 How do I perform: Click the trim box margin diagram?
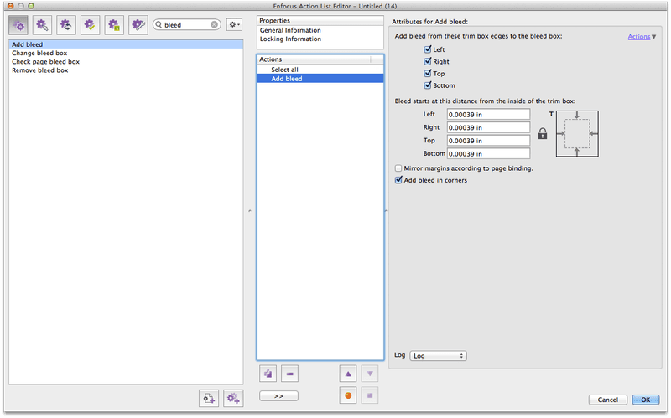[x=577, y=134]
